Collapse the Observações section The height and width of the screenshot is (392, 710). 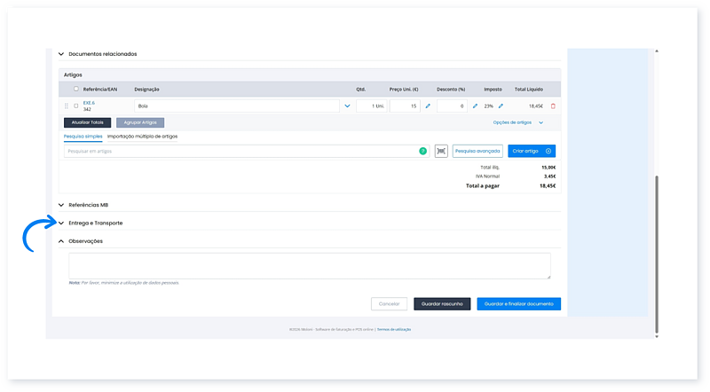(61, 241)
